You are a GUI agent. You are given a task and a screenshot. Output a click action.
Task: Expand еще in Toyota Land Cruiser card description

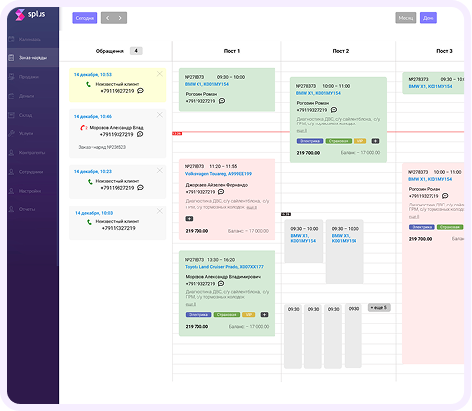191,304
